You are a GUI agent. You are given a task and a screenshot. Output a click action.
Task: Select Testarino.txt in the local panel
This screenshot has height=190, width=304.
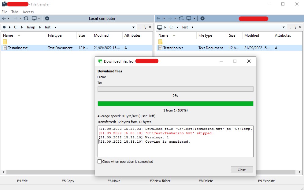(x=18, y=48)
